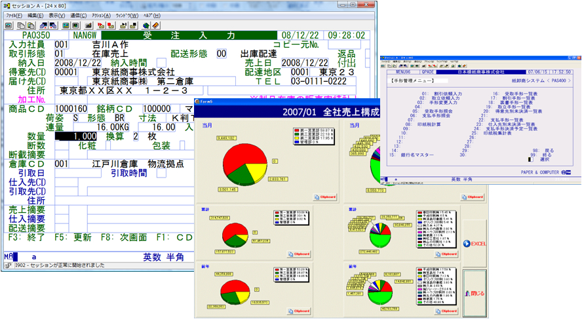
Task: Click the 引取時間 input box
Action: pyautogui.click(x=161, y=173)
